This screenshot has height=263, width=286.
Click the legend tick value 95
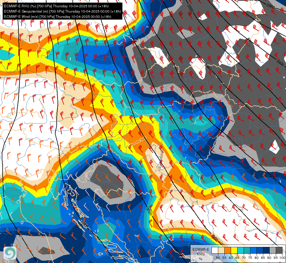coord(275,258)
